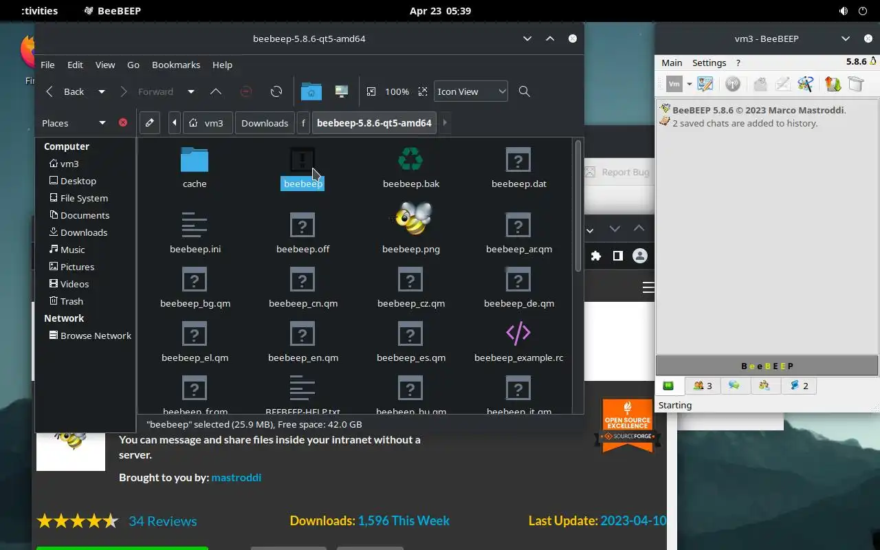Select the beebeep_example.rc code file icon
This screenshot has width=880, height=550.
coord(518,333)
